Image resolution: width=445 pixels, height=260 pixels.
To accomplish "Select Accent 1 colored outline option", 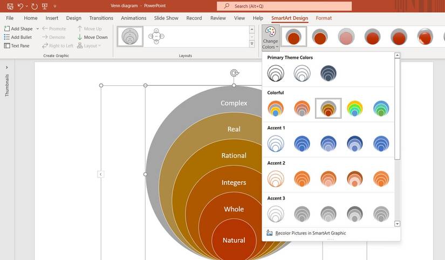I will pos(276,143).
